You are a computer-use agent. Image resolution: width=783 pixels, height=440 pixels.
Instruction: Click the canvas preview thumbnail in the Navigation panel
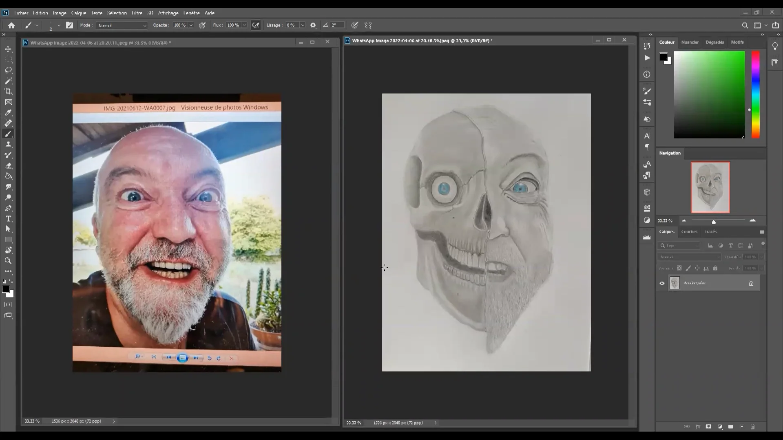tap(710, 187)
